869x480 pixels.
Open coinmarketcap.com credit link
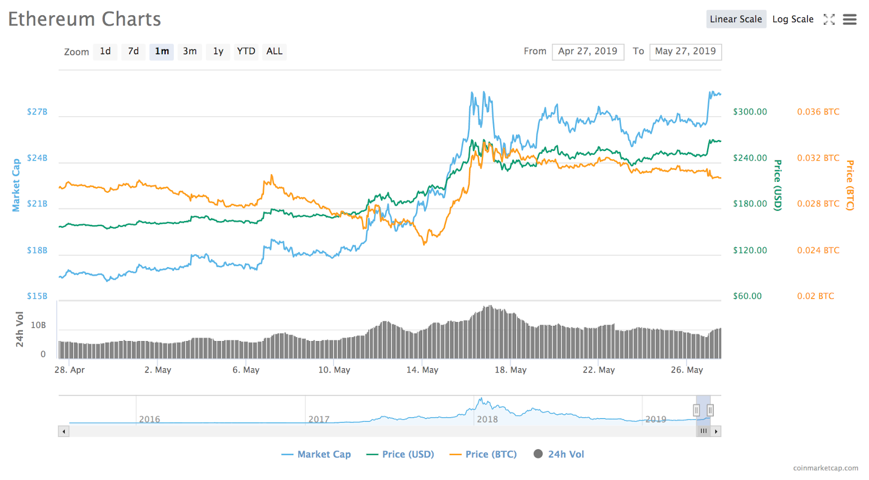pyautogui.click(x=826, y=468)
